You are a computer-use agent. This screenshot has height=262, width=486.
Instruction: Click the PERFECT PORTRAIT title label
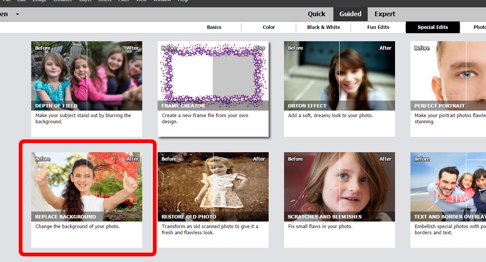tap(440, 106)
